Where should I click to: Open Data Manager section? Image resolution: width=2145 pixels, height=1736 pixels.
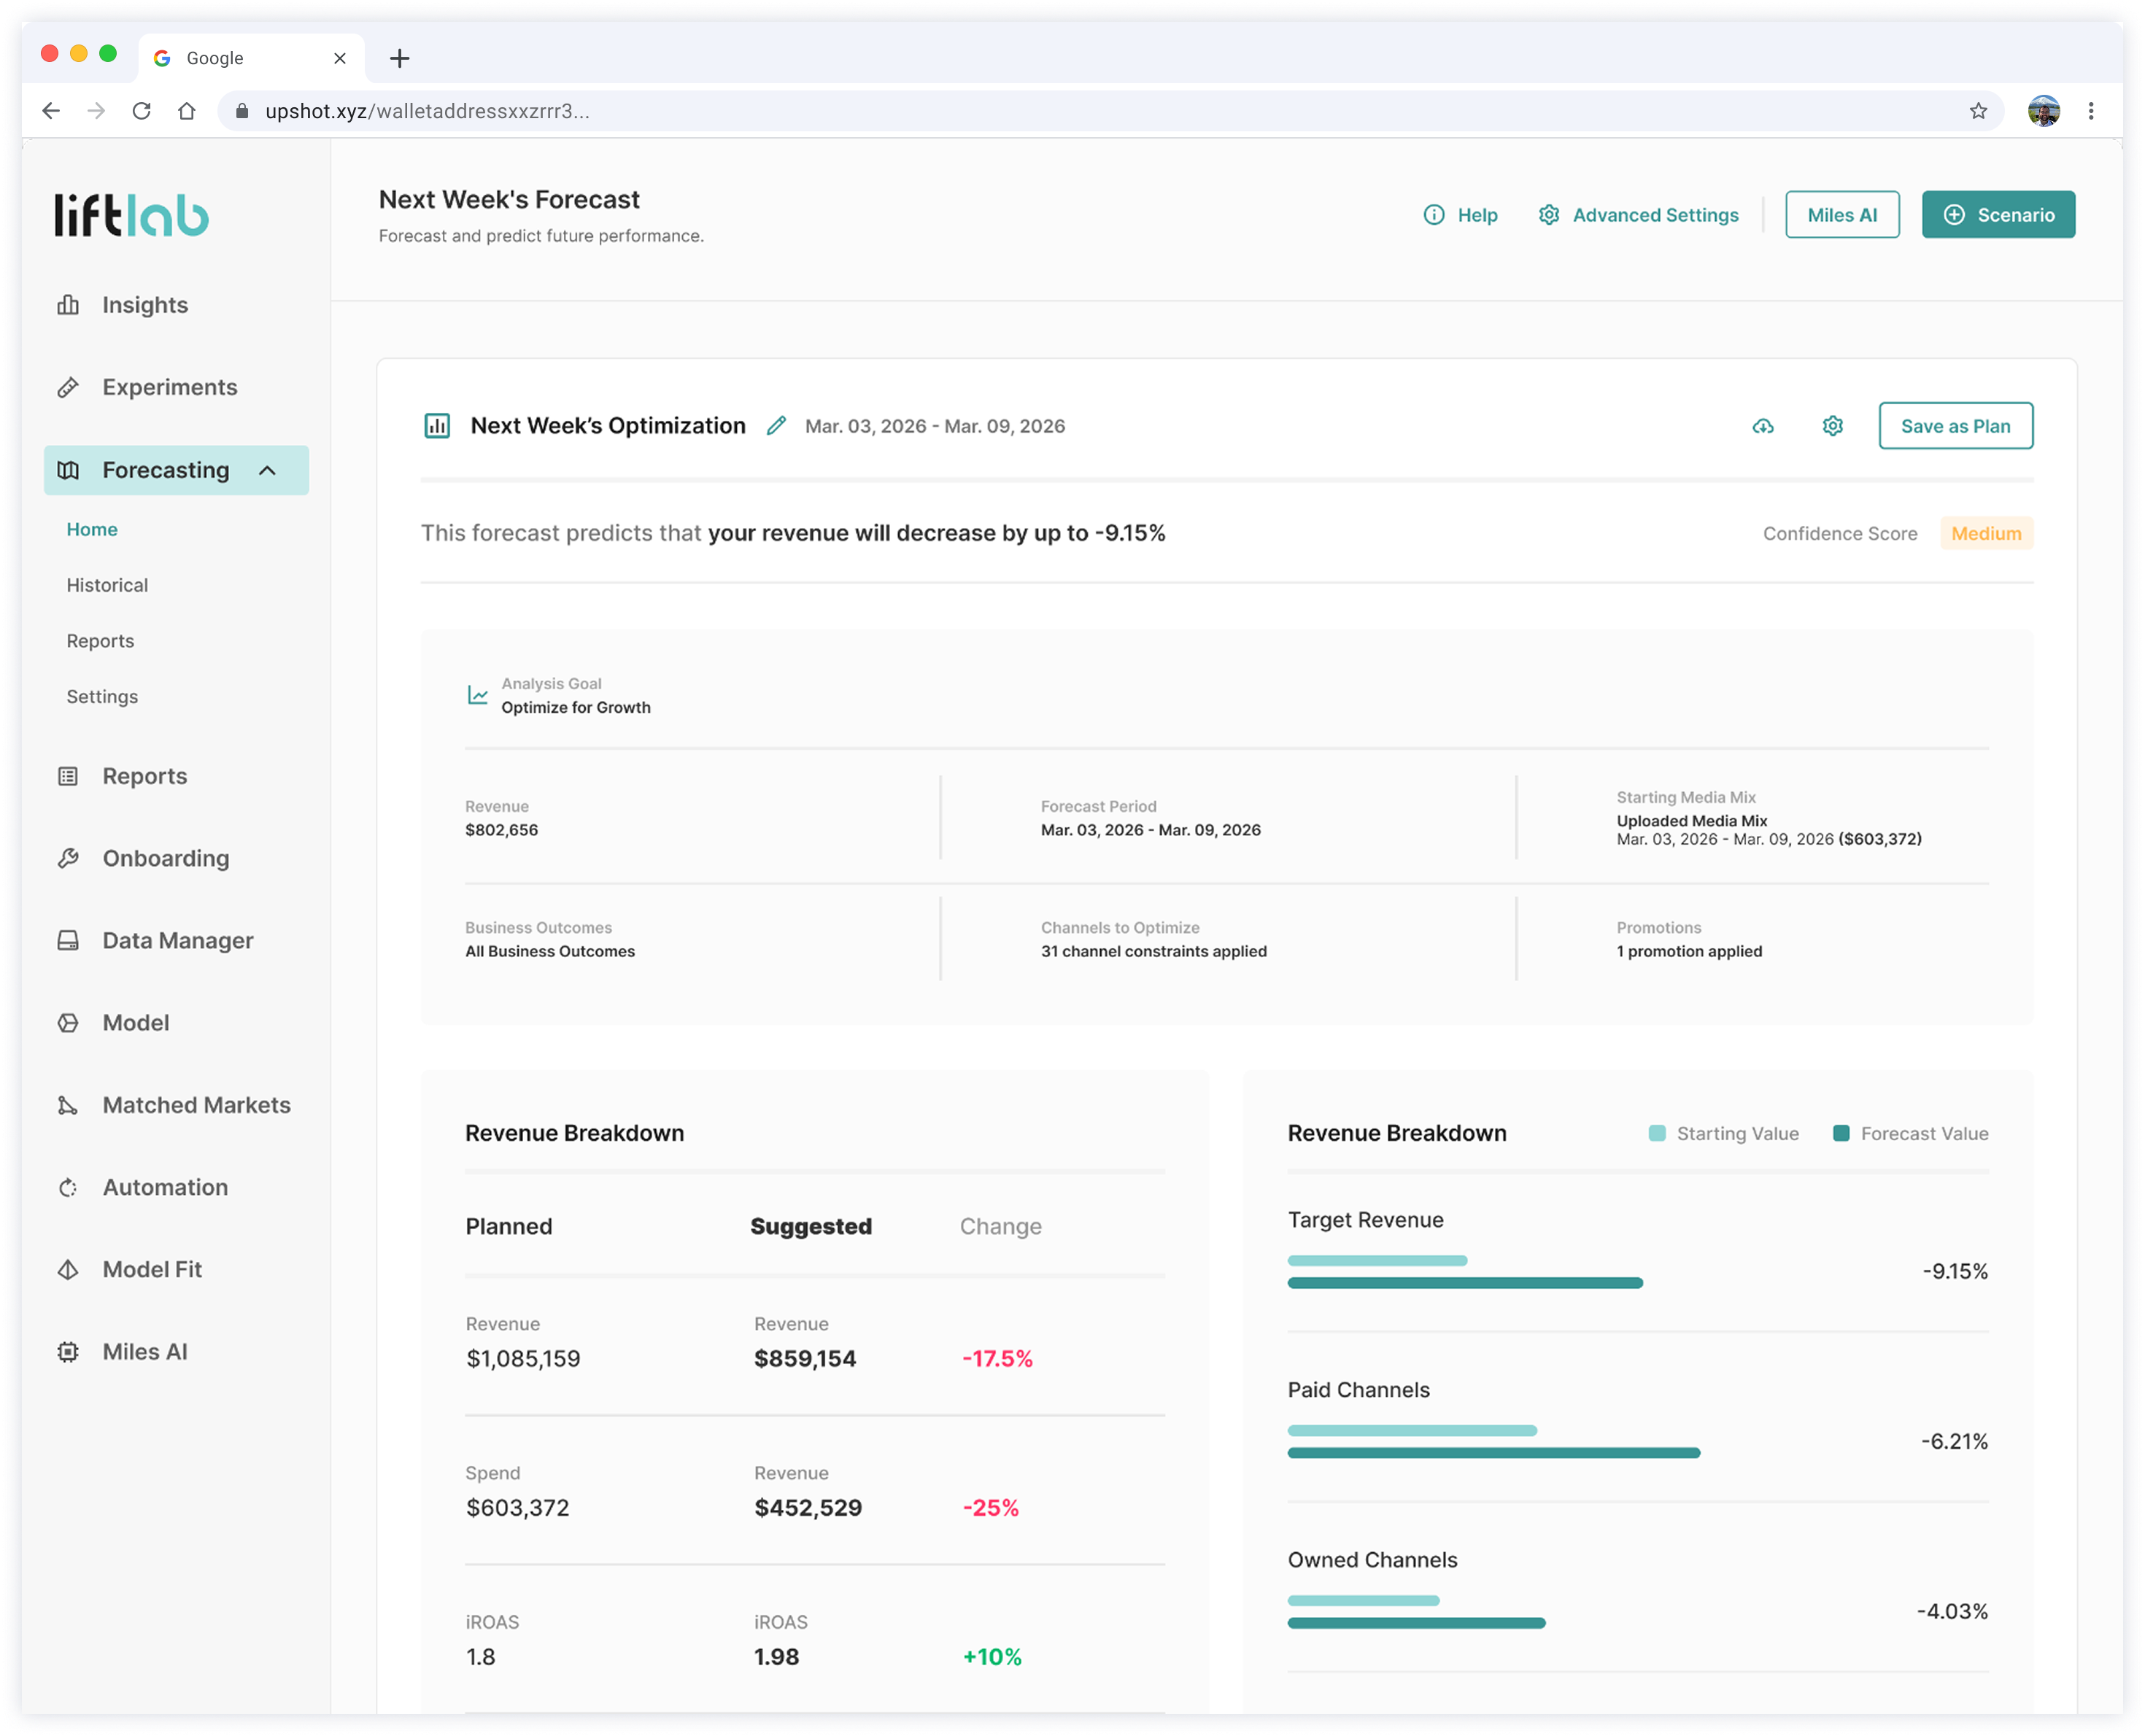[x=177, y=941]
